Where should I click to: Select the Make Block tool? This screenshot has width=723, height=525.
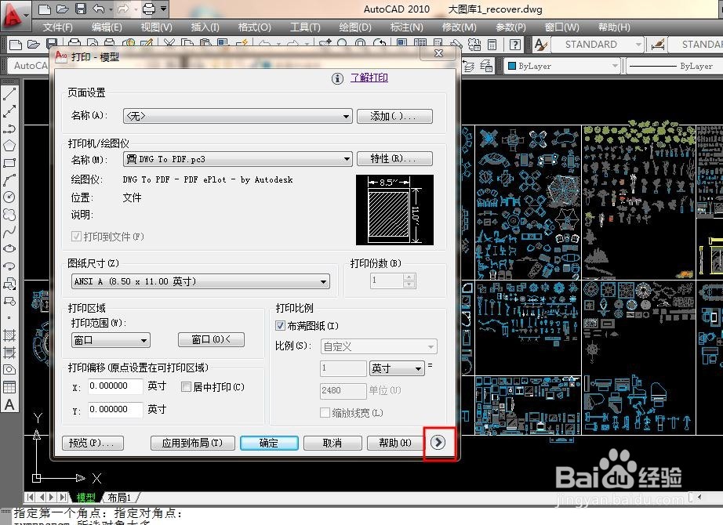point(9,301)
